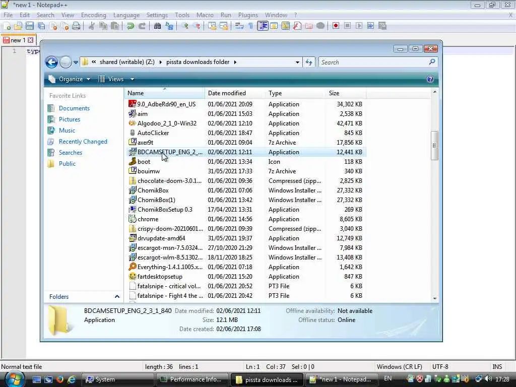Viewport: 516px width, 387px height.
Task: Open the Views dropdown arrow
Action: pos(132,79)
